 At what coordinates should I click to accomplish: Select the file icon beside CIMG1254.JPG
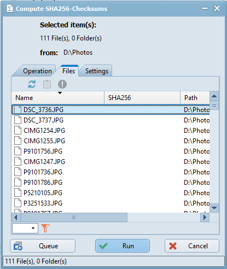[x=18, y=131]
